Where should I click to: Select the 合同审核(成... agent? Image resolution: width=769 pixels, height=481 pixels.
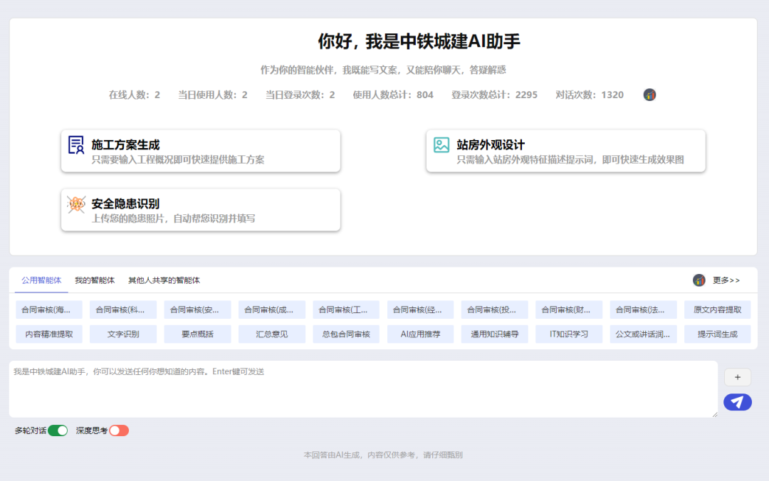point(272,310)
